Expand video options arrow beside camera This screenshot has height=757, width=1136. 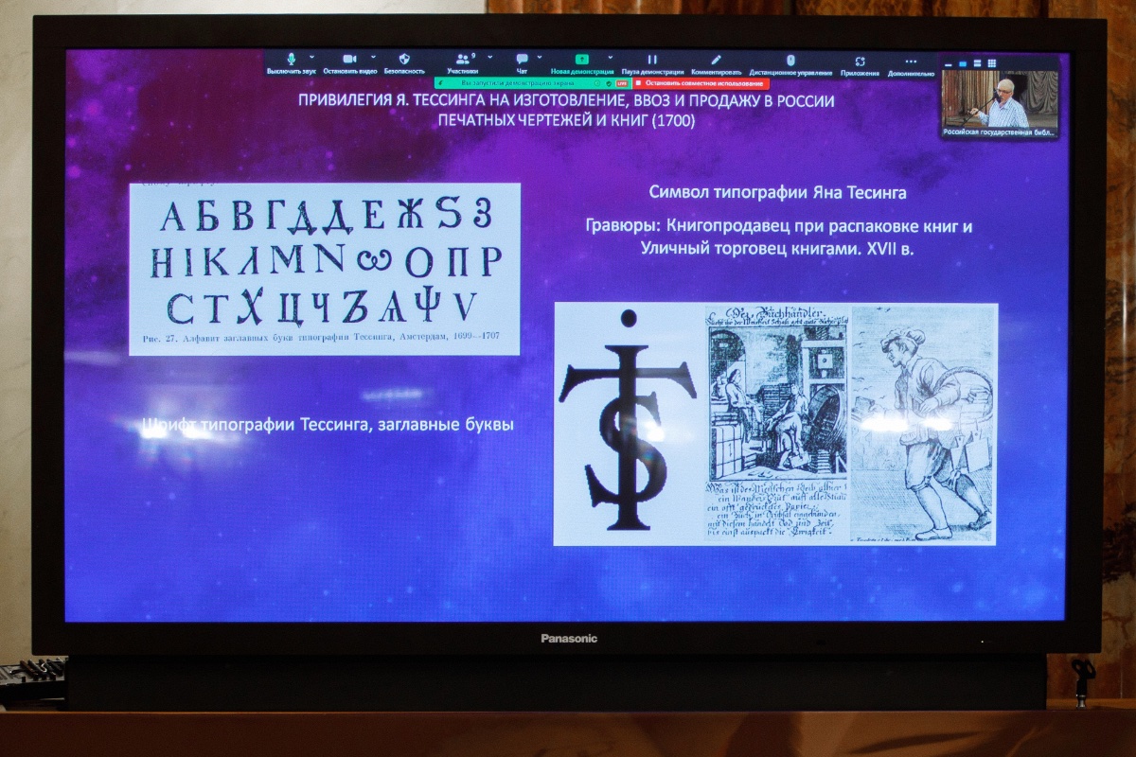point(373,57)
